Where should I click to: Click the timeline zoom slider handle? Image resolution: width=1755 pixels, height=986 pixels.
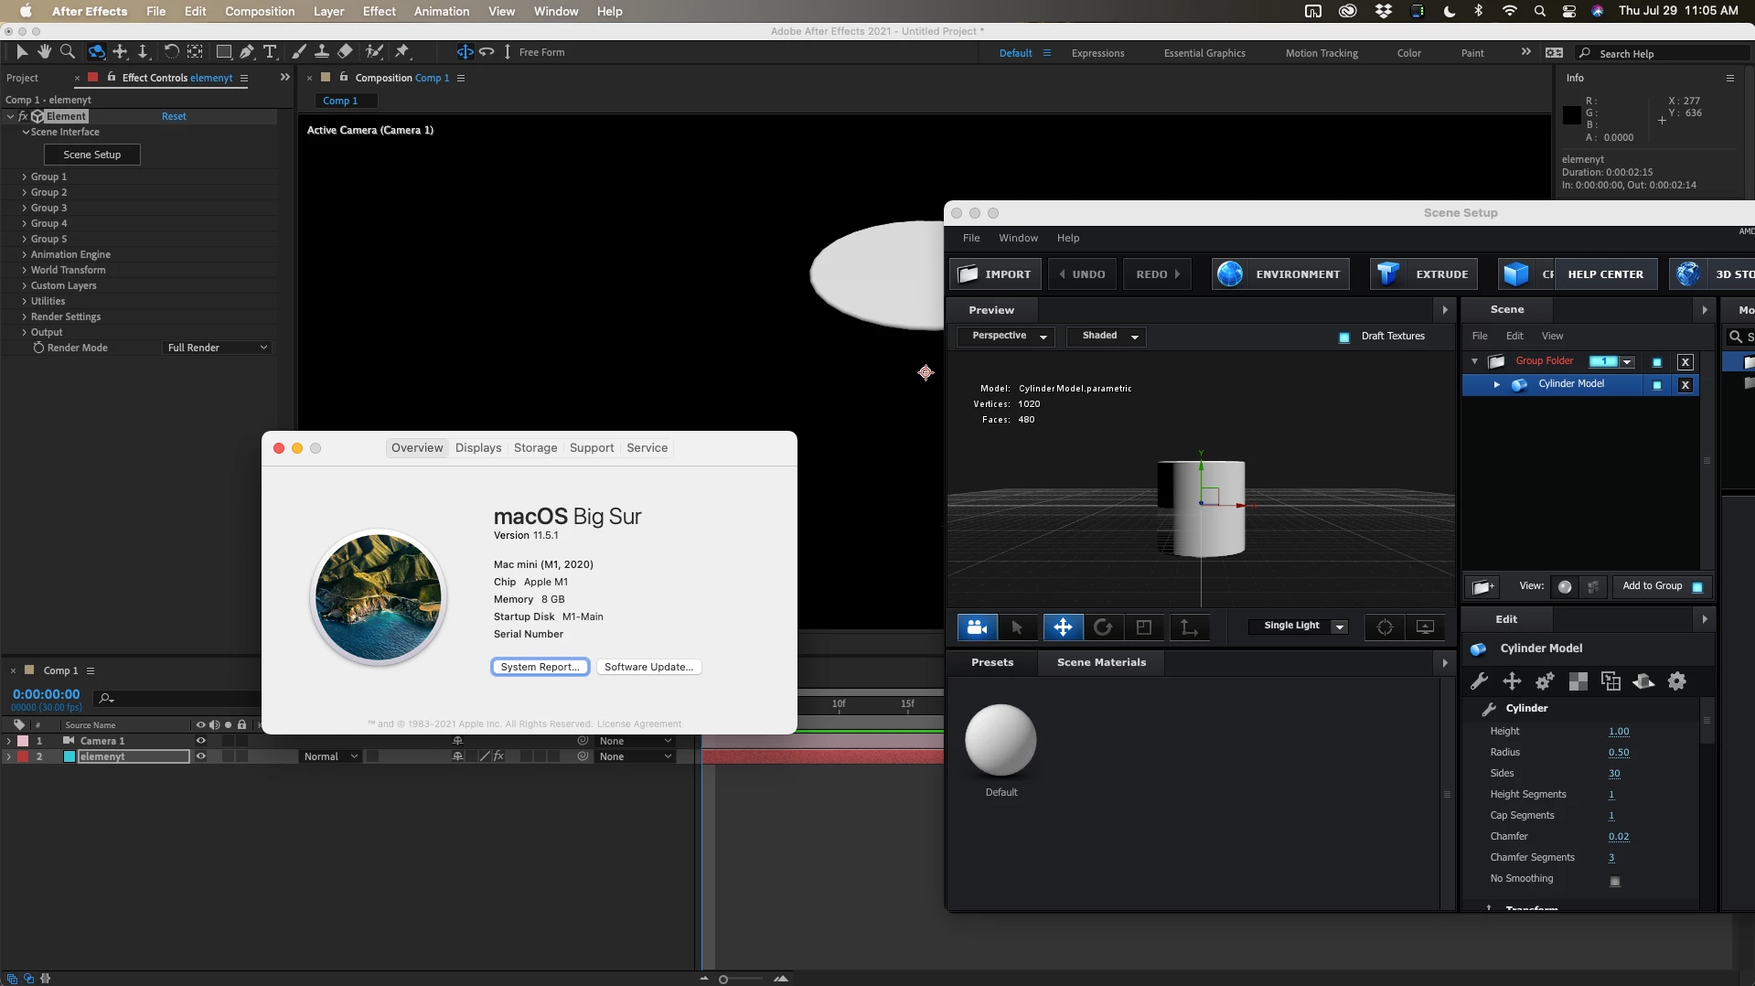(x=722, y=980)
